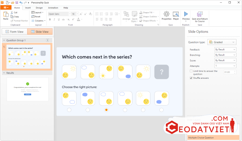Collapse Question Group 1
Viewport: 242px width, 141px height.
tap(4, 40)
